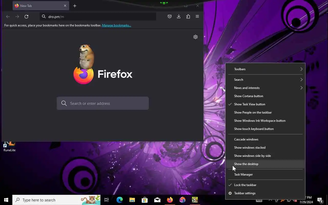The height and width of the screenshot is (205, 328).
Task: Enable Show touch keyboard button
Action: [x=265, y=129]
